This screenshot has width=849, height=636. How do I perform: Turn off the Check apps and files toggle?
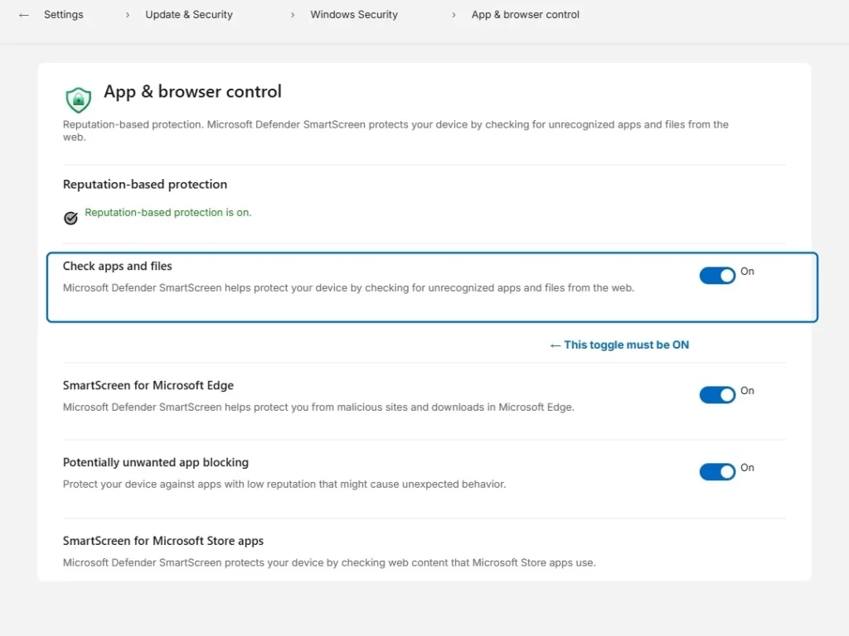point(717,276)
